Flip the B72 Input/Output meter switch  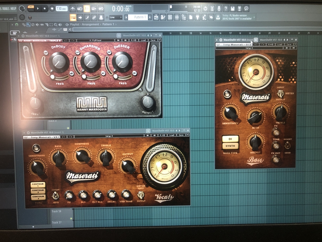(280, 94)
